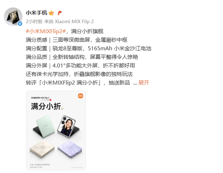Click the line about 4.01″多功能大外屏

81,66
